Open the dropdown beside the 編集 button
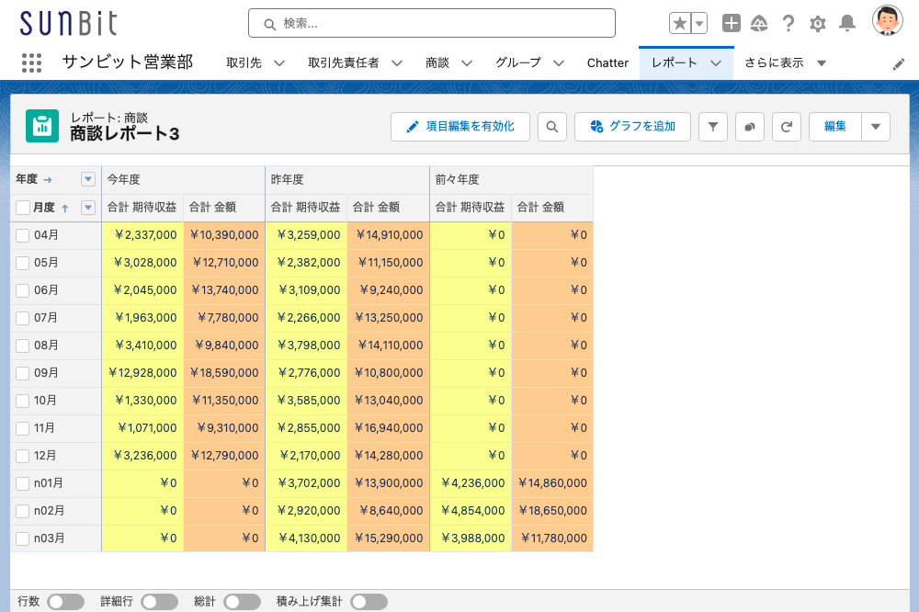The image size is (919, 612). pos(876,127)
